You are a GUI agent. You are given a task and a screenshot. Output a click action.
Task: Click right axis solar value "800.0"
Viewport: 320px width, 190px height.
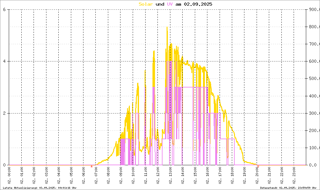click(x=314, y=27)
